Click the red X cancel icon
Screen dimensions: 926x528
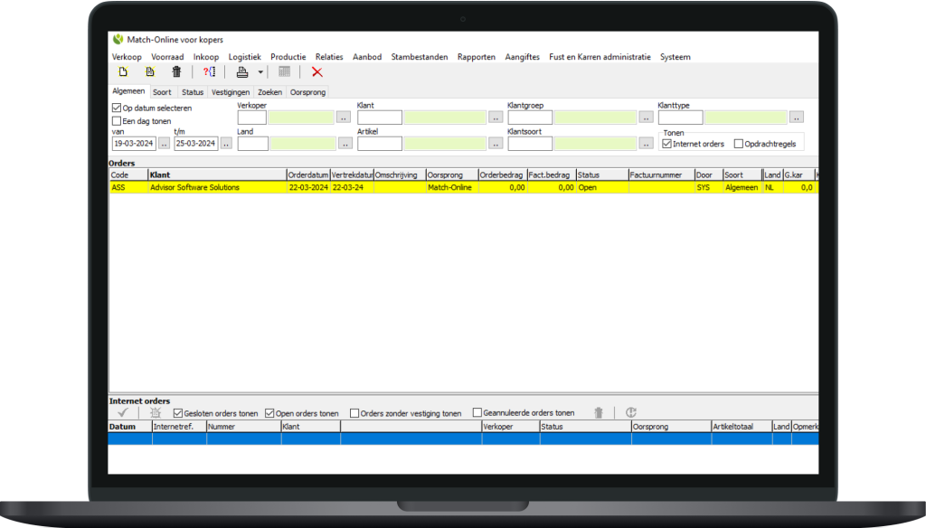pyautogui.click(x=317, y=72)
